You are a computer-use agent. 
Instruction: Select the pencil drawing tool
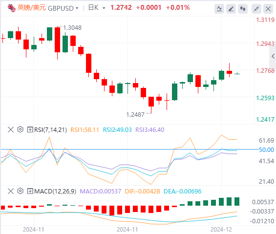tap(231, 9)
